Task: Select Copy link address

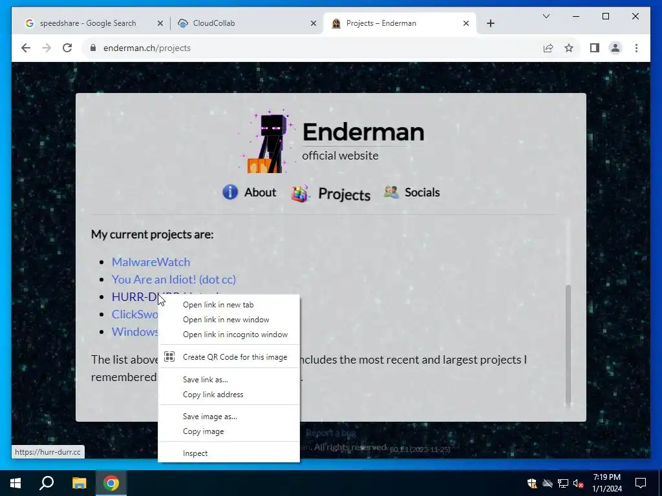Action: (x=229, y=395)
